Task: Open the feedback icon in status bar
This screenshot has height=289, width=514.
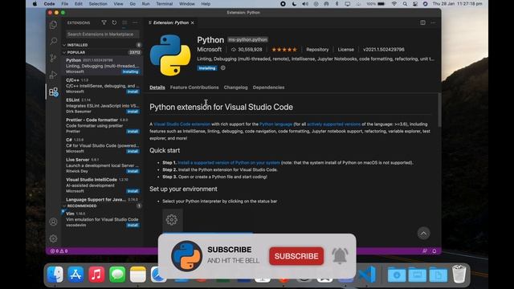Action: [x=425, y=251]
